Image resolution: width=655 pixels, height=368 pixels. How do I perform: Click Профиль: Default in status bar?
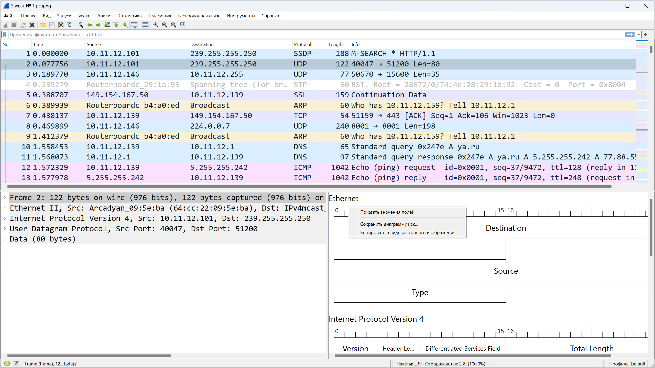(627, 364)
